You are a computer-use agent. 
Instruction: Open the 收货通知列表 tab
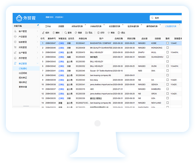115,26
